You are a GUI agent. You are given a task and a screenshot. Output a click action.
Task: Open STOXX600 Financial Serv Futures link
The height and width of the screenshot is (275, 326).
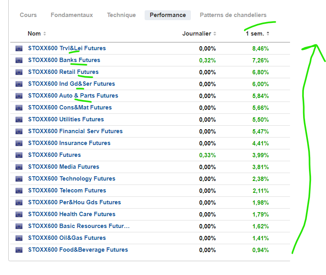pos(75,131)
